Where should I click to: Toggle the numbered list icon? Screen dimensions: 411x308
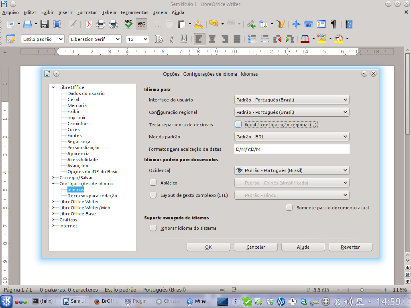(252, 39)
